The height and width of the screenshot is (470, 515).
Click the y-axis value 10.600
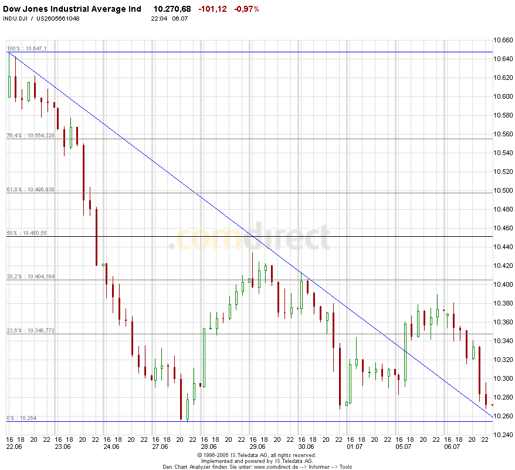(x=503, y=96)
